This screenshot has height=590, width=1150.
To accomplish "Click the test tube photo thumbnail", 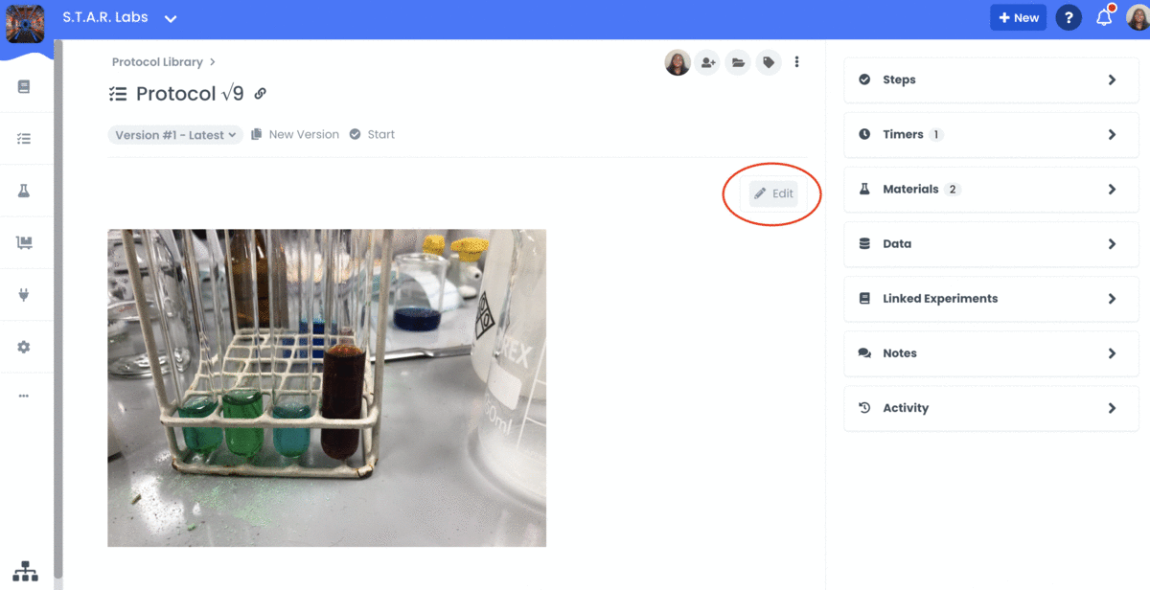I will (327, 387).
